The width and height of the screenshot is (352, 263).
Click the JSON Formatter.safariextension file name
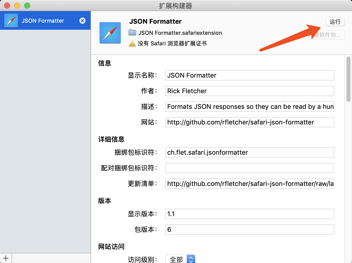180,33
